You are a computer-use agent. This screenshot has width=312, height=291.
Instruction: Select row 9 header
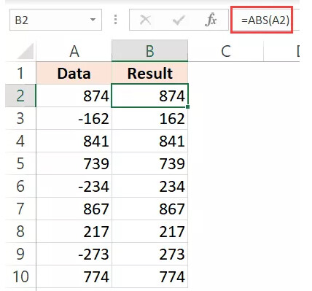pos(20,254)
